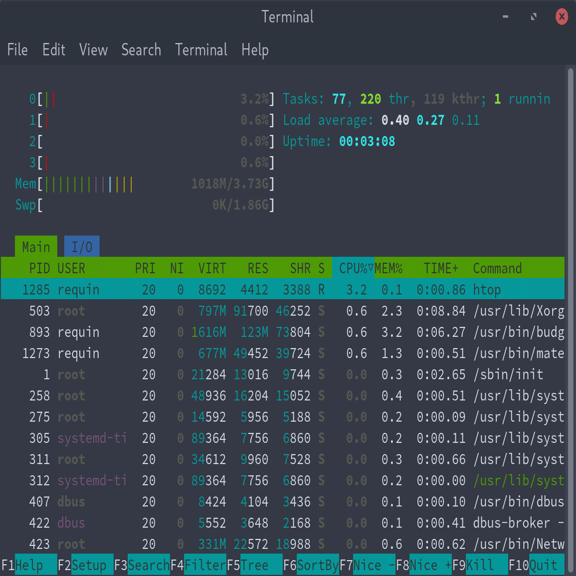Open the Terminal menu

(201, 49)
